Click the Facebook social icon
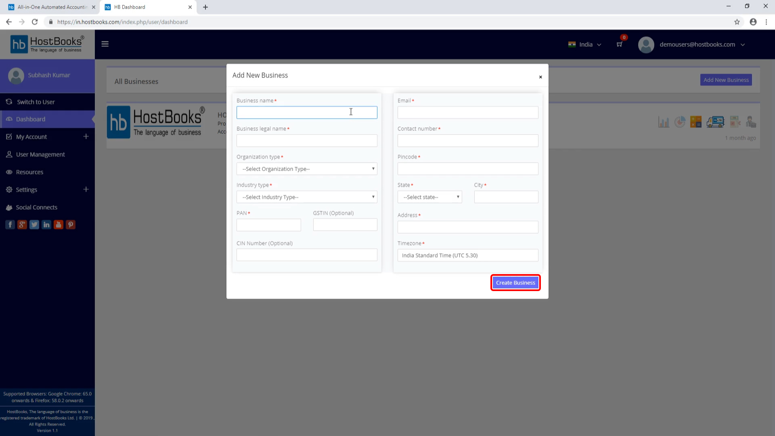 click(10, 225)
